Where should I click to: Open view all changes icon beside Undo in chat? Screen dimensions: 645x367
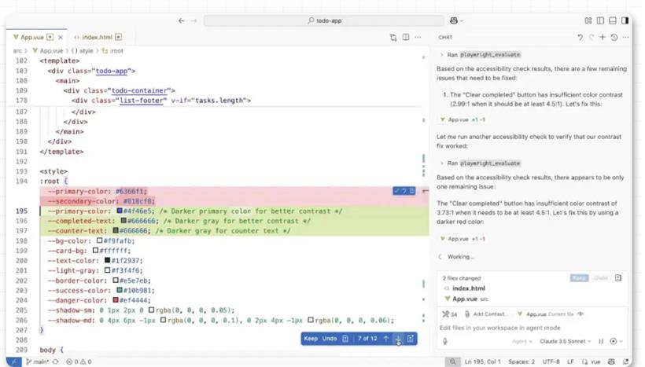pos(618,278)
